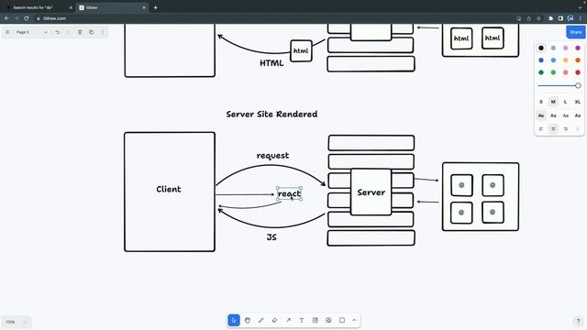
Task: Activate the Eraser tool
Action: (274, 320)
